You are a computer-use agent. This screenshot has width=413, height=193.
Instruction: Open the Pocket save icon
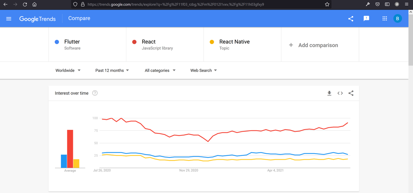click(x=377, y=4)
